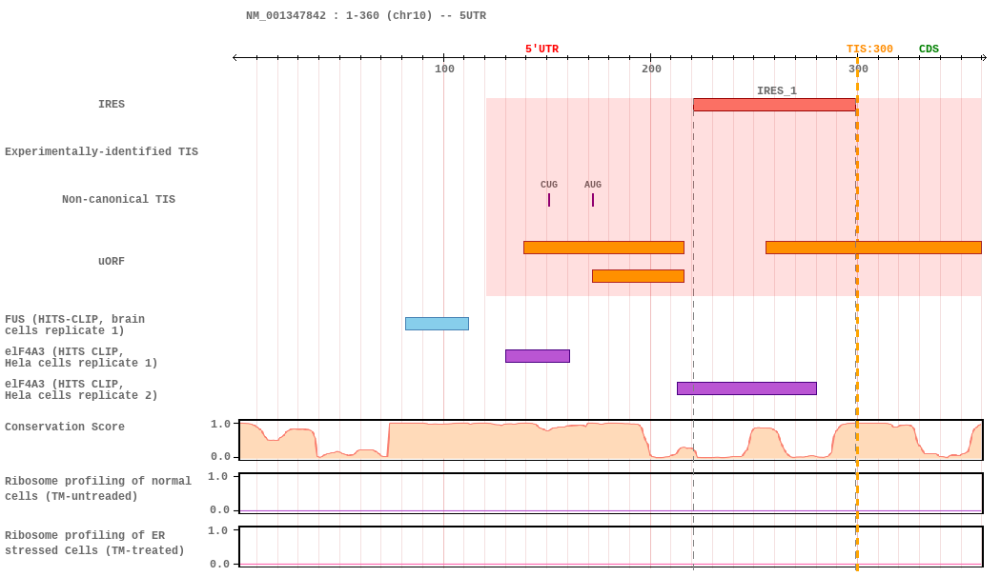Click the purple eIF4A3 replicate 1 bar
The width and height of the screenshot is (1001, 577).
[537, 356]
